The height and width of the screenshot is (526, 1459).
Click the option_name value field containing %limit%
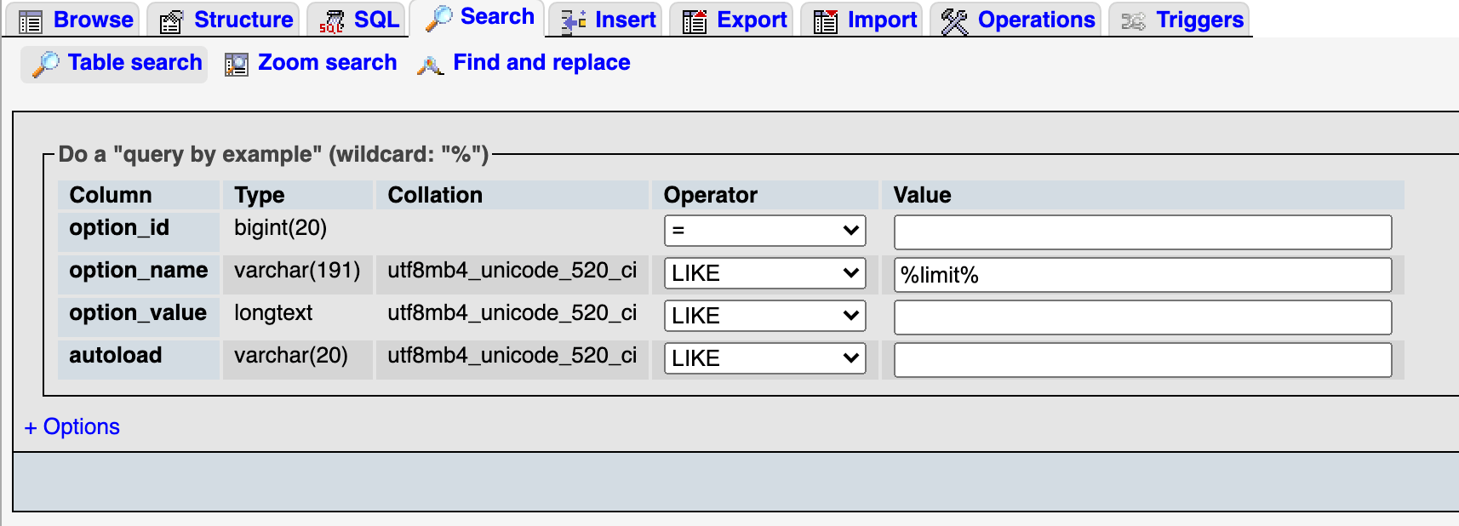(x=1142, y=275)
